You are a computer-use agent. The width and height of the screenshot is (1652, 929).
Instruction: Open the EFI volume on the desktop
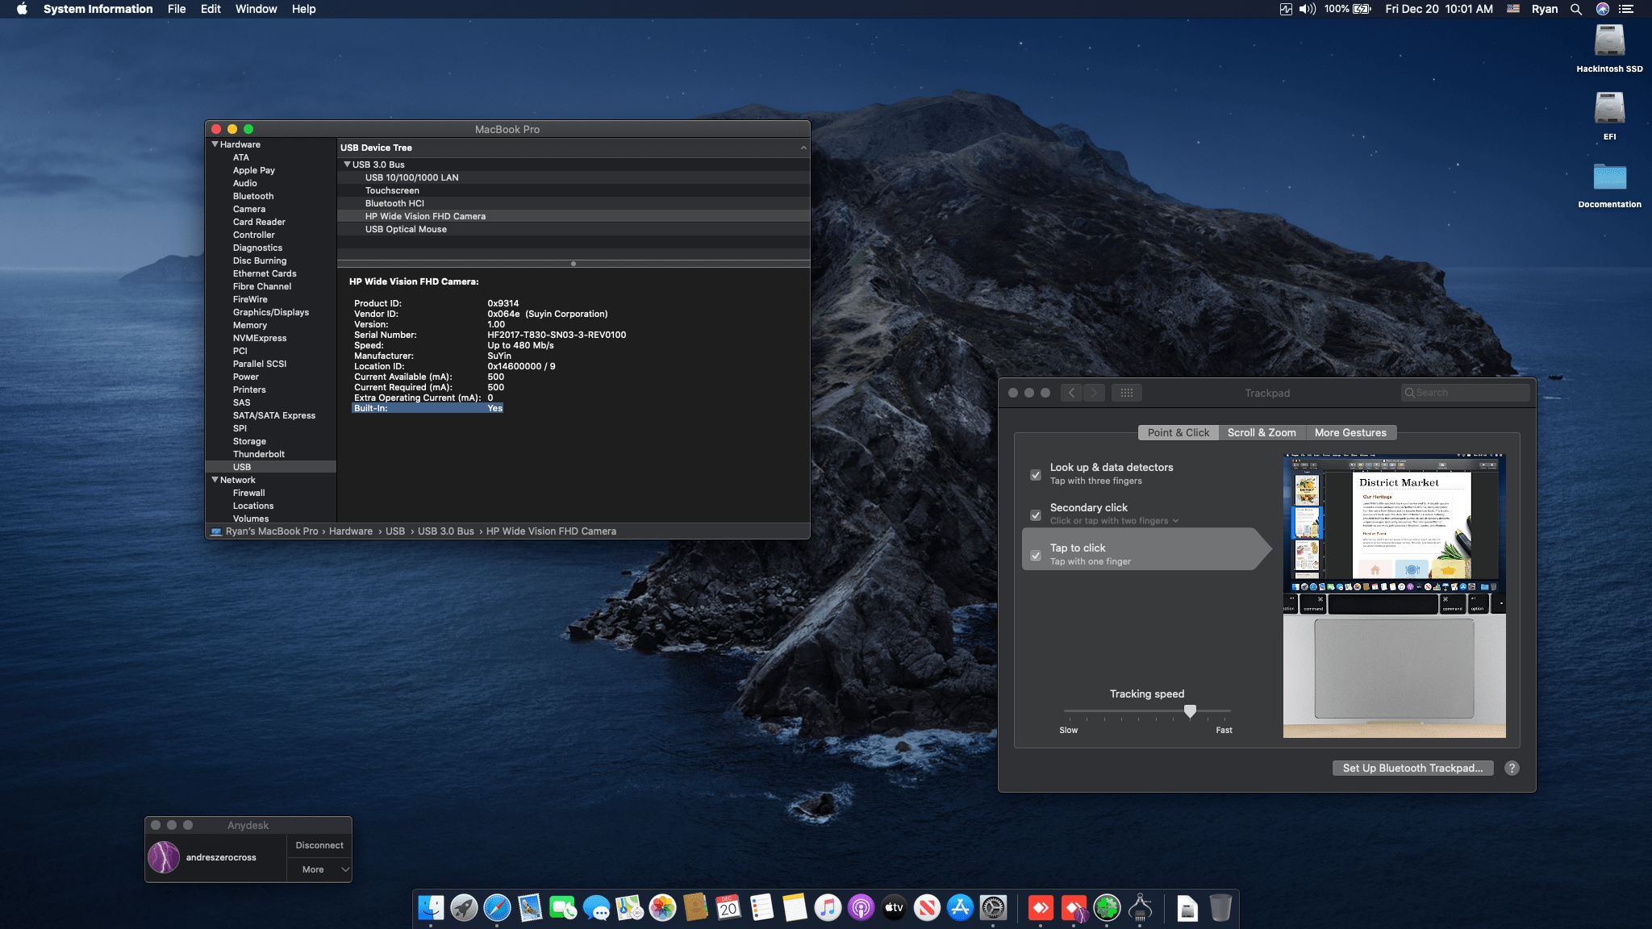1609,108
